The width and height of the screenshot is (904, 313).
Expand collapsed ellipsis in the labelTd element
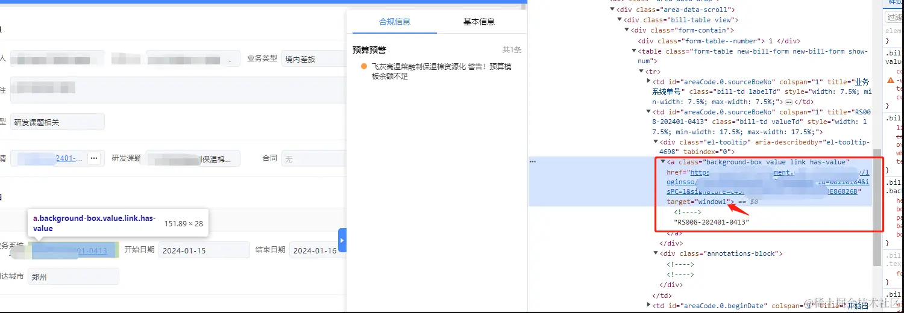[x=789, y=102]
